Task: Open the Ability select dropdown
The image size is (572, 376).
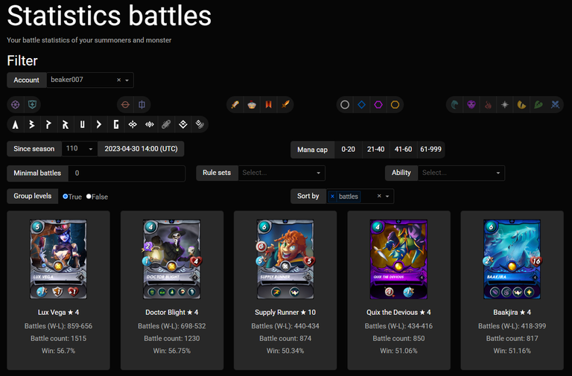Action: (461, 173)
